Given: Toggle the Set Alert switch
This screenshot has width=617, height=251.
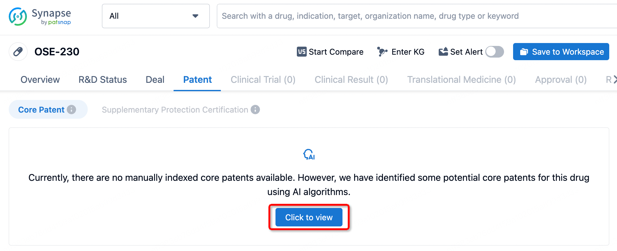Looking at the screenshot, I should pos(494,52).
